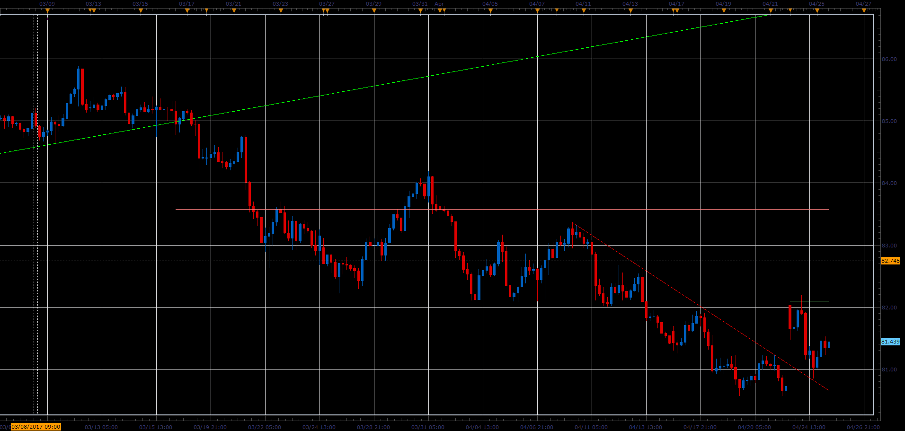This screenshot has height=431, width=905.
Task: Click the 04/26 21:00 time label
Action: tap(863, 427)
